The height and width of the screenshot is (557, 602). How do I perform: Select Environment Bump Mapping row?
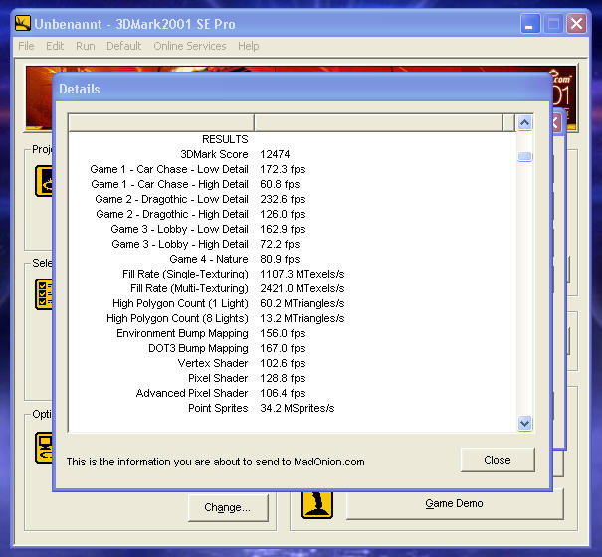click(x=293, y=333)
